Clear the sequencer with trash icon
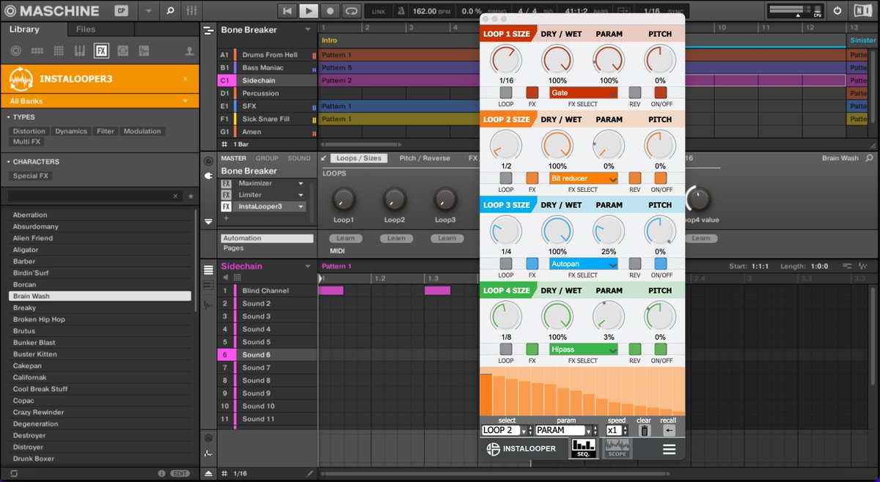This screenshot has width=880, height=482. pos(644,431)
